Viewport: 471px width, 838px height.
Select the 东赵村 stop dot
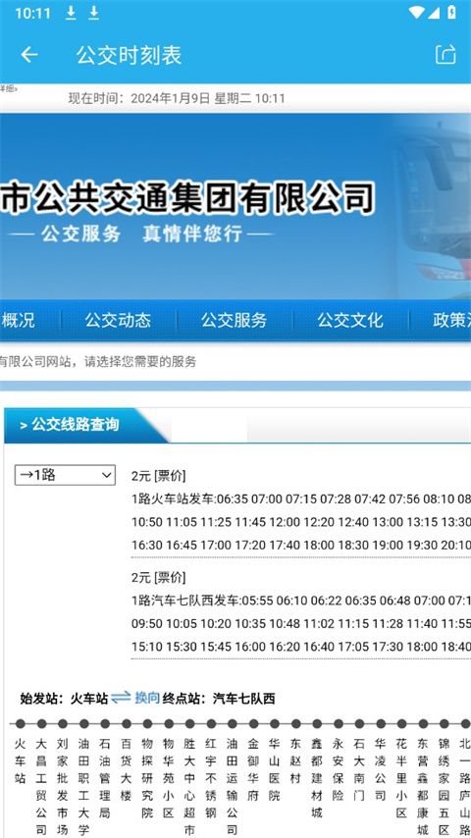click(x=295, y=724)
